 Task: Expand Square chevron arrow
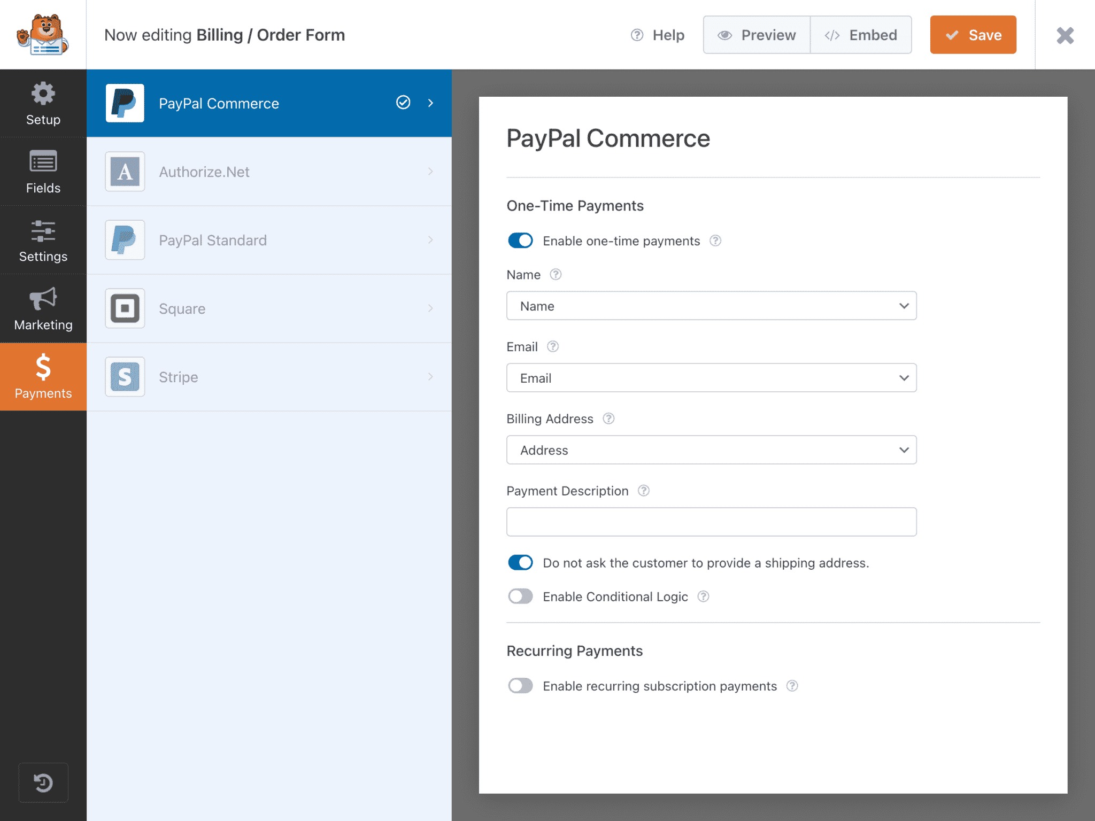click(x=430, y=308)
